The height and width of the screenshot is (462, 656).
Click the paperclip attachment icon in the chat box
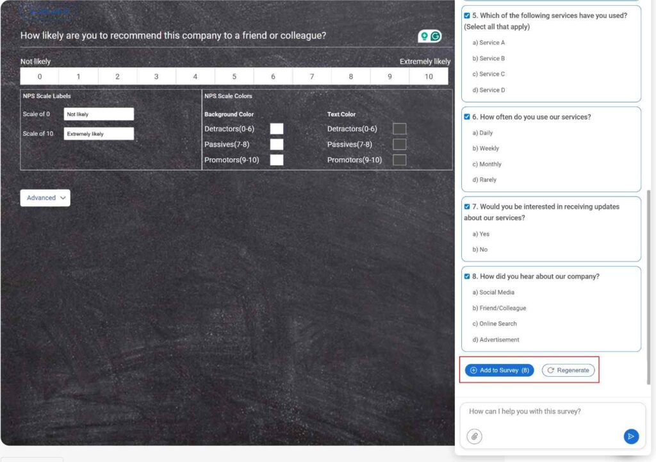click(474, 436)
